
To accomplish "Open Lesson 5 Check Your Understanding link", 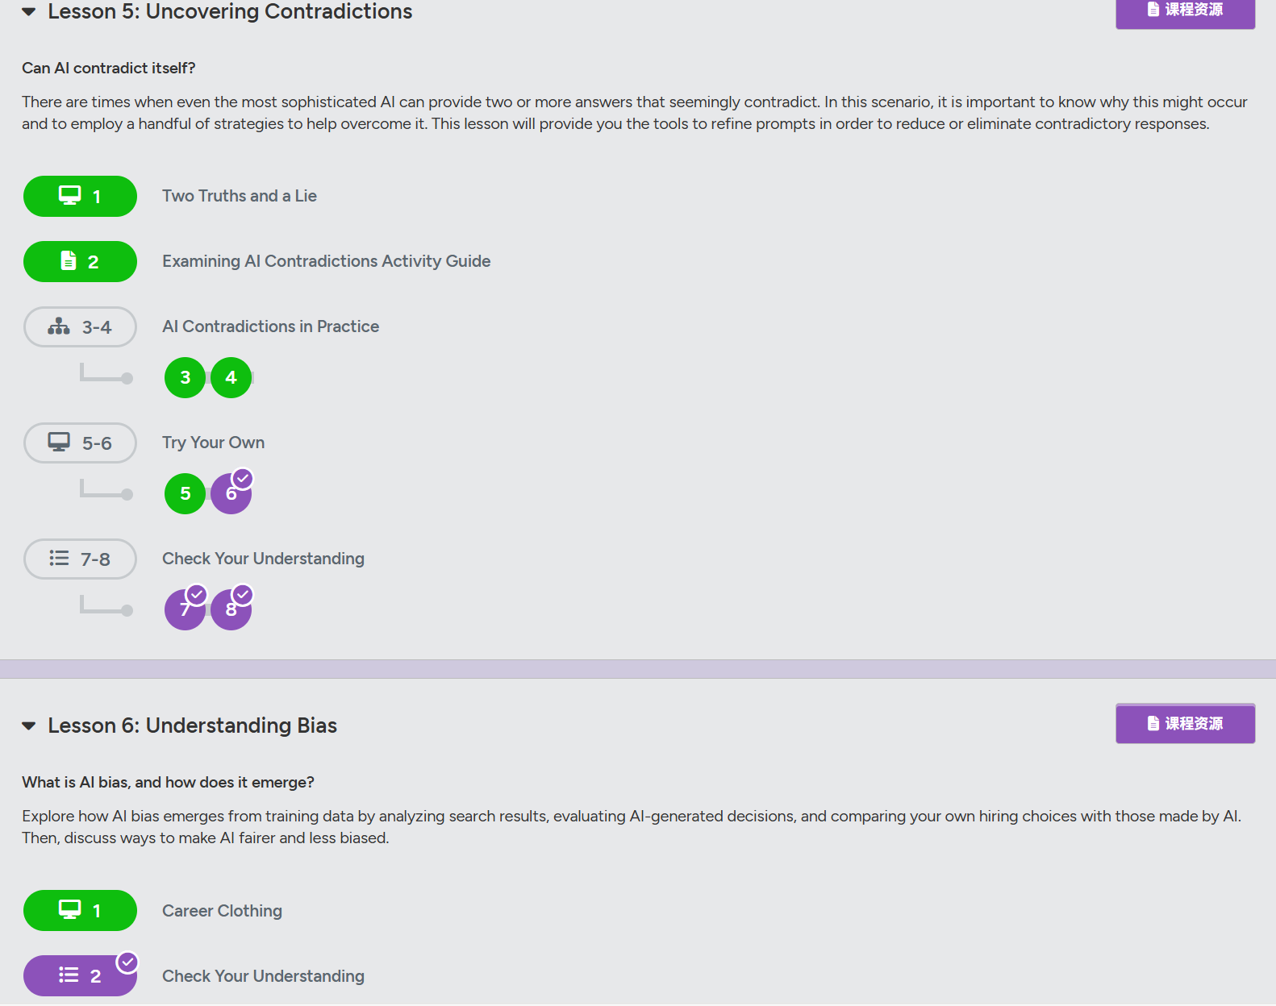I will click(263, 559).
